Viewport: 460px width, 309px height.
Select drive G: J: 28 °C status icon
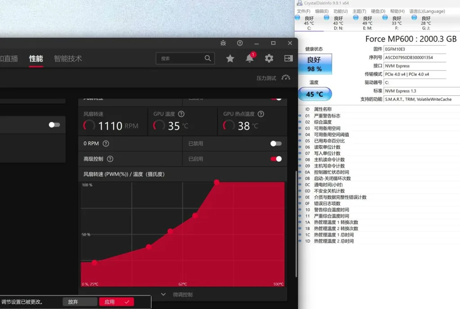tap(414, 18)
